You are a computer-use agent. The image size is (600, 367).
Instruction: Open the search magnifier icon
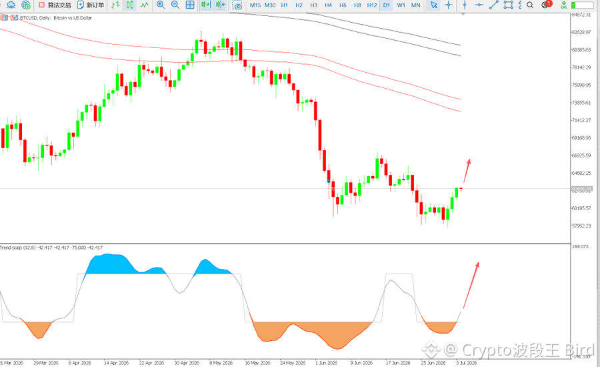pos(530,5)
